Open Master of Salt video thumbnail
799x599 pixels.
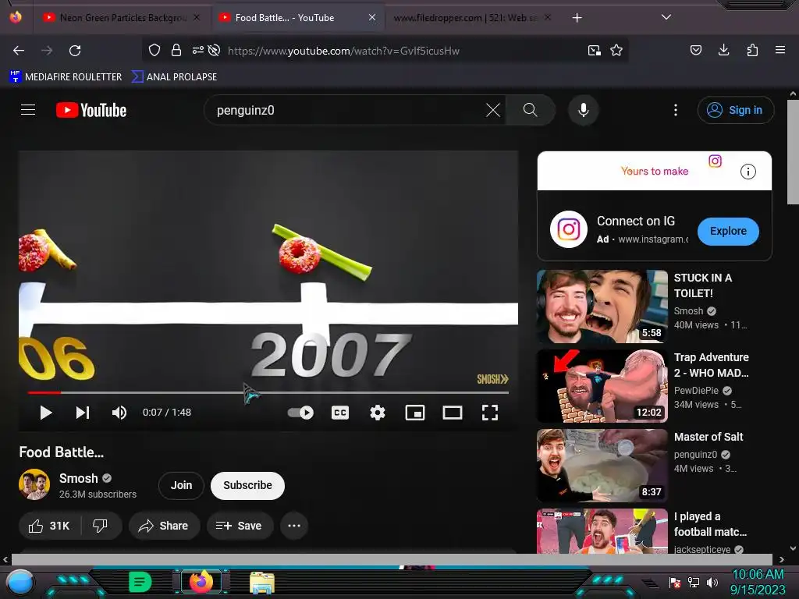coord(602,465)
